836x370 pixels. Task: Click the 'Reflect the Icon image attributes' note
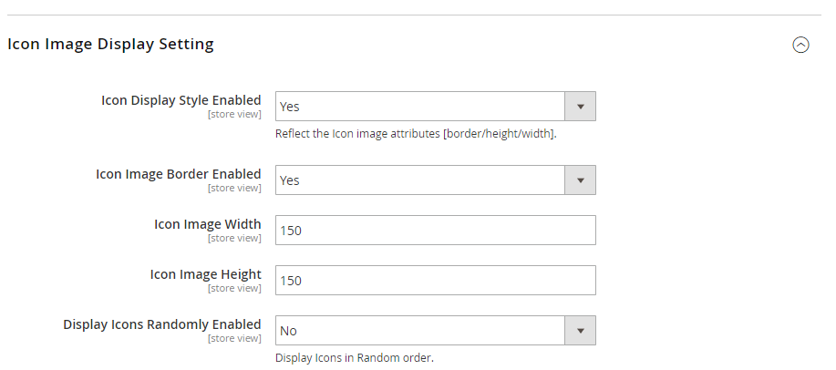pyautogui.click(x=416, y=134)
